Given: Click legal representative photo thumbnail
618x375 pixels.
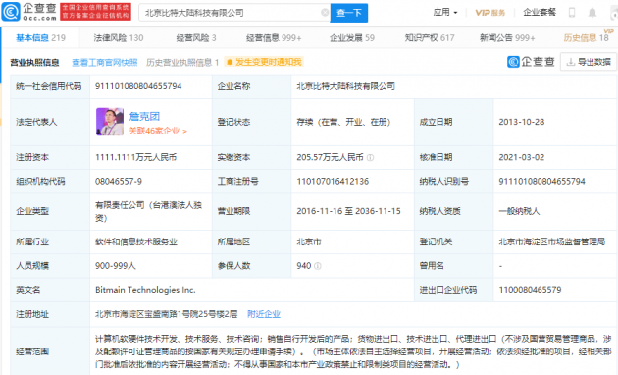Looking at the screenshot, I should (x=110, y=122).
